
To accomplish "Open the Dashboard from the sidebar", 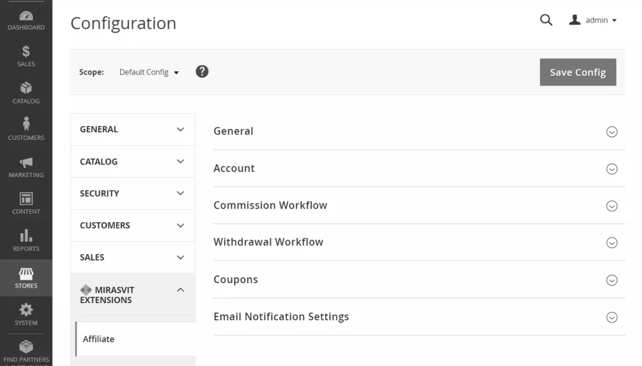I will [26, 20].
